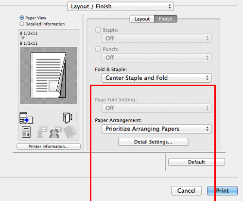Click the paper preview thumbnail image
This screenshot has width=243, height=201.
49,75
